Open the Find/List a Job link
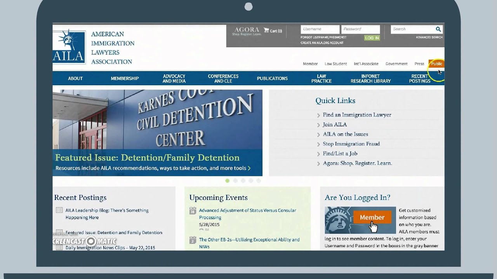The height and width of the screenshot is (279, 497). [x=340, y=154]
